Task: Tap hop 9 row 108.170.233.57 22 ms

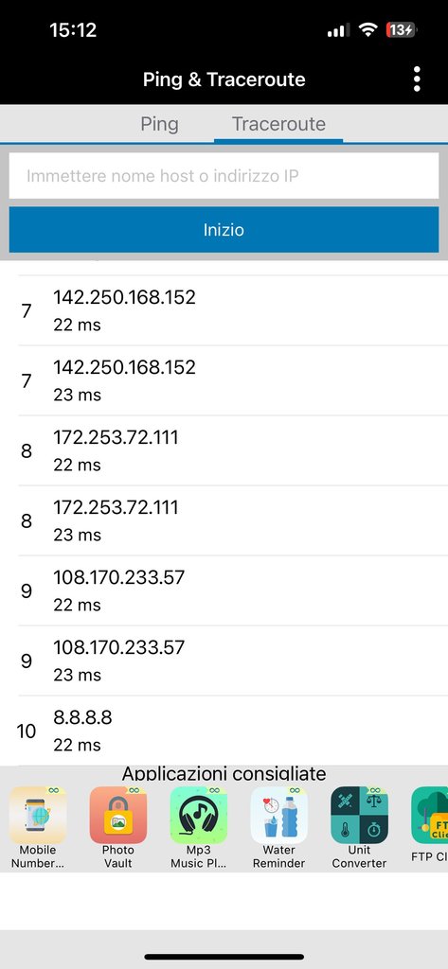Action: click(x=224, y=590)
